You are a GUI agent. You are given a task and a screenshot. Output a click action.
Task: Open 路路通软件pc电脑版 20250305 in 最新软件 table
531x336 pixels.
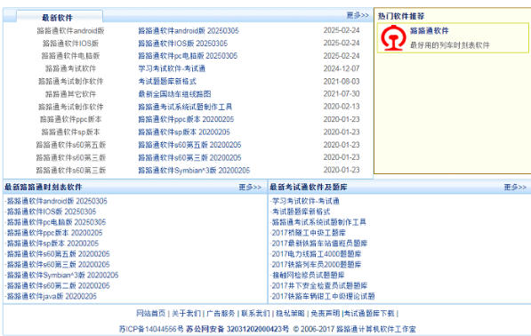(x=188, y=56)
